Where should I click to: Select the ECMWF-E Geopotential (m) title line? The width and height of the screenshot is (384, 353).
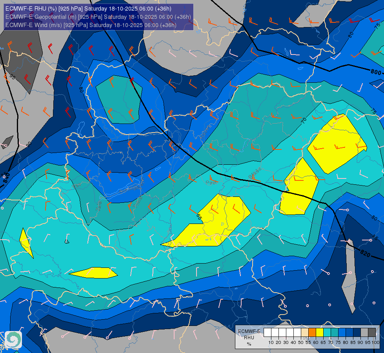pyautogui.click(x=98, y=17)
